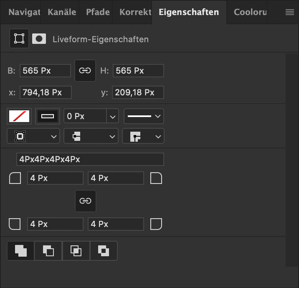Choose Exclude Overlapping Shapes operation
Screen dimensions: 299x288
click(x=104, y=251)
